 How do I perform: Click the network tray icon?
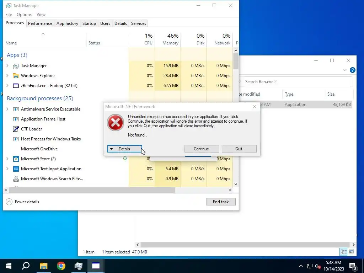tap(310, 266)
